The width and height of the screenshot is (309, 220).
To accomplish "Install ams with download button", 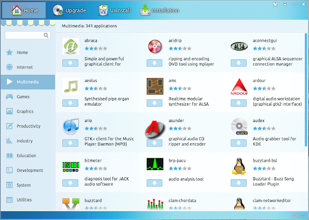I will click(x=154, y=103).
